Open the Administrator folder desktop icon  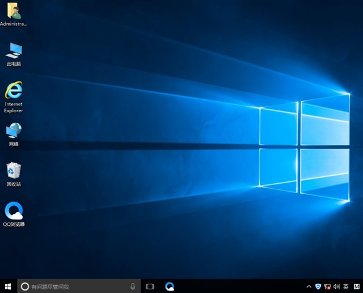pyautogui.click(x=14, y=14)
